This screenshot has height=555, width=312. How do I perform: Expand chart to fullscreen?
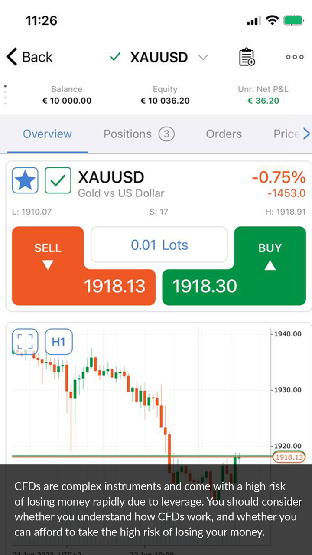click(x=25, y=342)
